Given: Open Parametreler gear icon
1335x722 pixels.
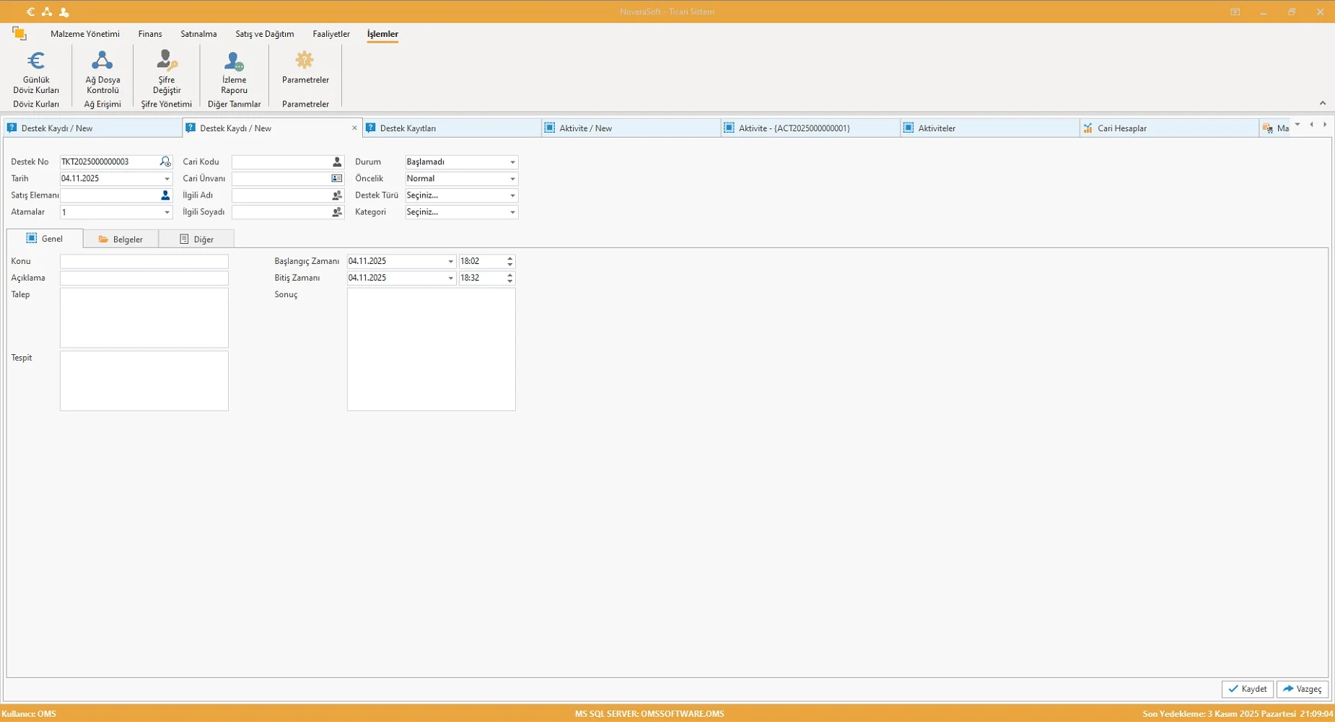Looking at the screenshot, I should [x=305, y=61].
